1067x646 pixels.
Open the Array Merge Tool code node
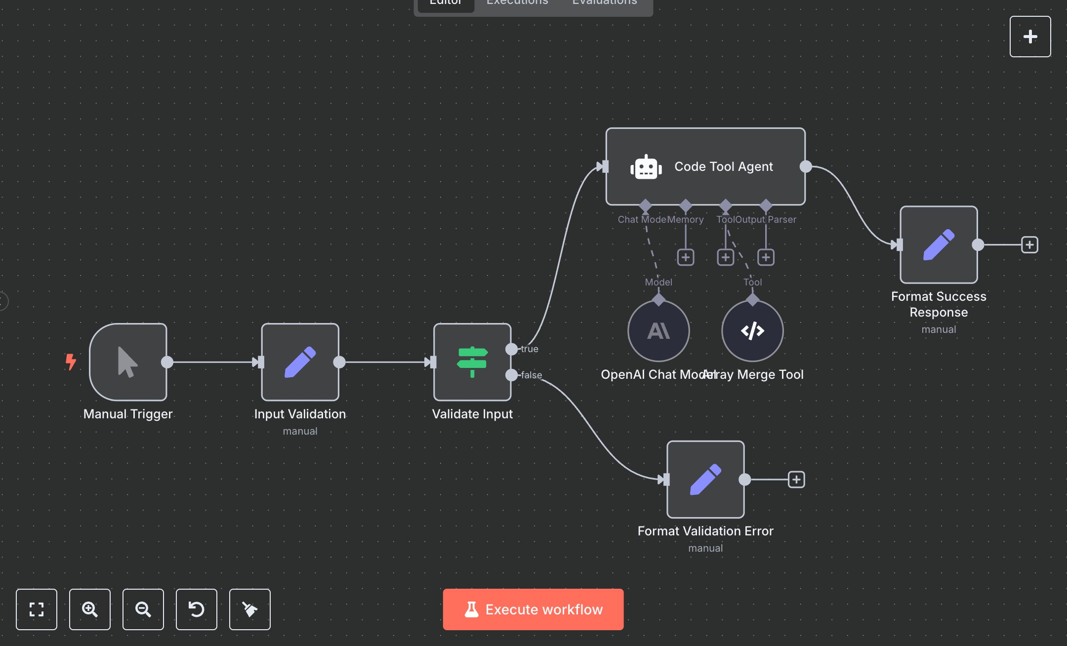pyautogui.click(x=752, y=331)
